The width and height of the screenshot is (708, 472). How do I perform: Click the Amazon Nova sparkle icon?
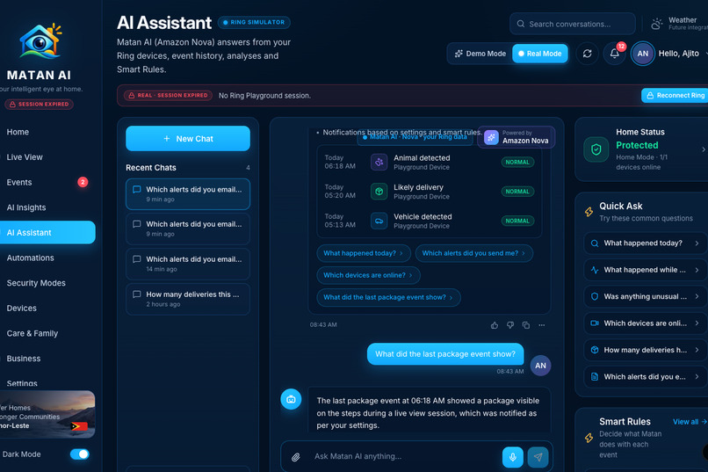[x=491, y=137]
